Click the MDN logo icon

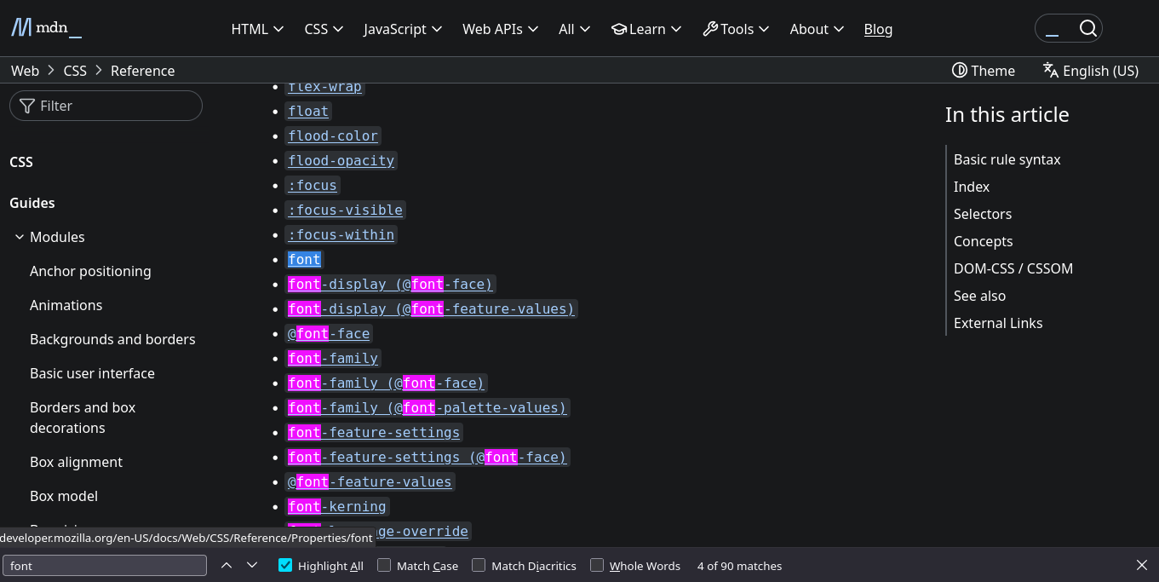point(21,28)
